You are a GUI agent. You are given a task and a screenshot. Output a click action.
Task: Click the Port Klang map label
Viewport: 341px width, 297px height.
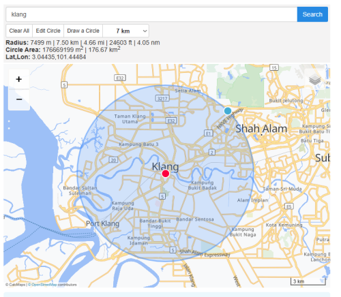(102, 223)
